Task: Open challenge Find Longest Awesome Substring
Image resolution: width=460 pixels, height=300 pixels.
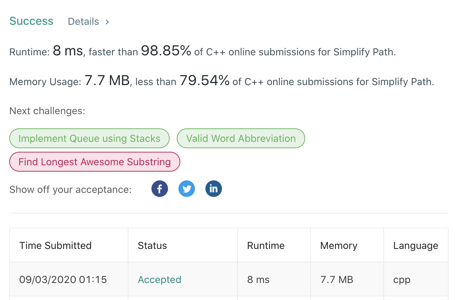Action: tap(94, 162)
